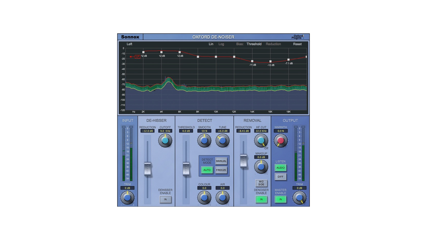Select the bias curve point at 12K
The height and width of the screenshot is (240, 427).
[234, 57]
